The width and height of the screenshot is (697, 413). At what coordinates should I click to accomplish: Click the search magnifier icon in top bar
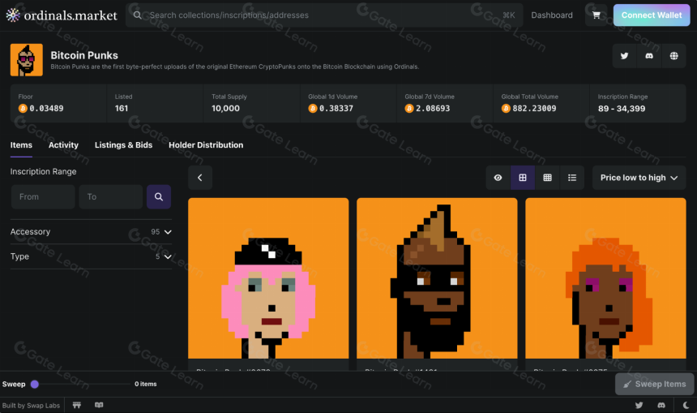[x=138, y=15]
